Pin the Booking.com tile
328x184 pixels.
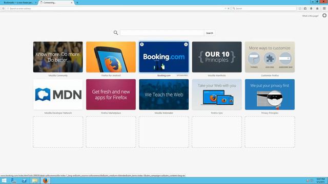coord(142,44)
